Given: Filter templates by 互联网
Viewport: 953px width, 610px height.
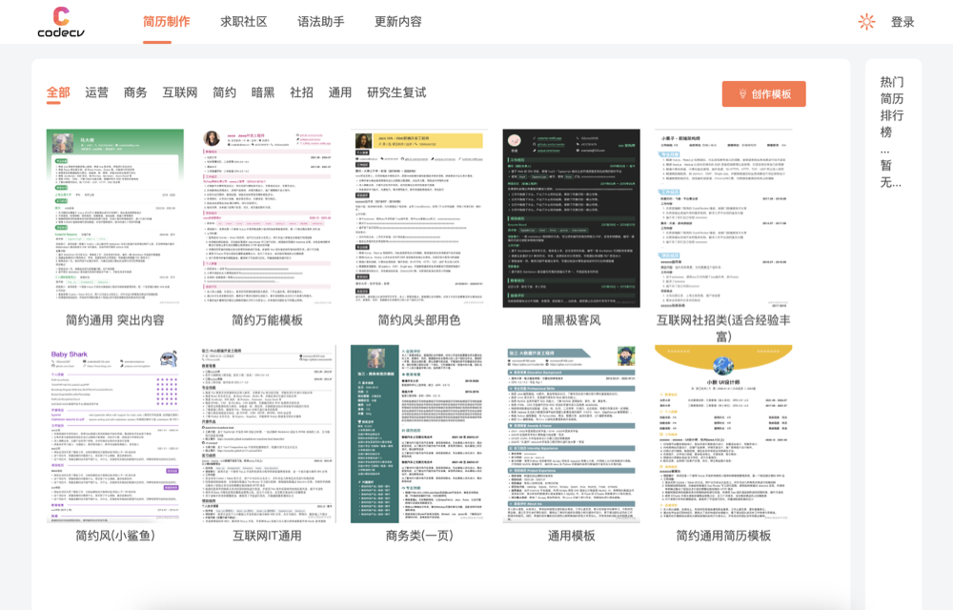Looking at the screenshot, I should (x=180, y=92).
